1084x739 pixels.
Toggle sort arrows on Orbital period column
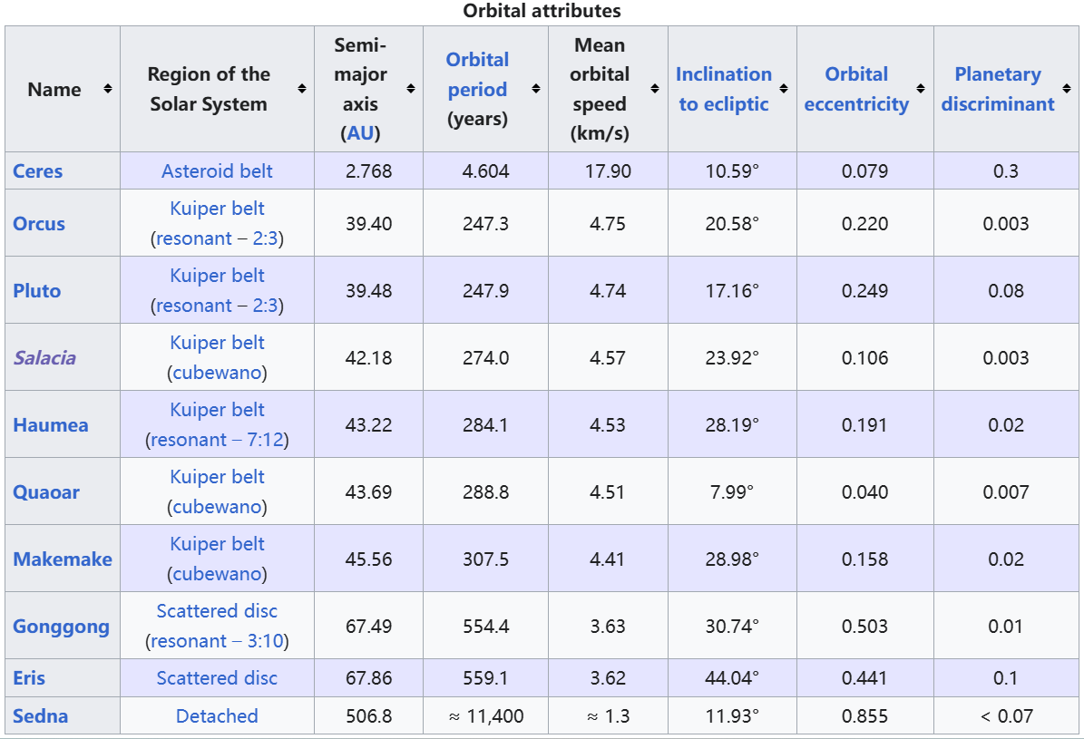[536, 89]
